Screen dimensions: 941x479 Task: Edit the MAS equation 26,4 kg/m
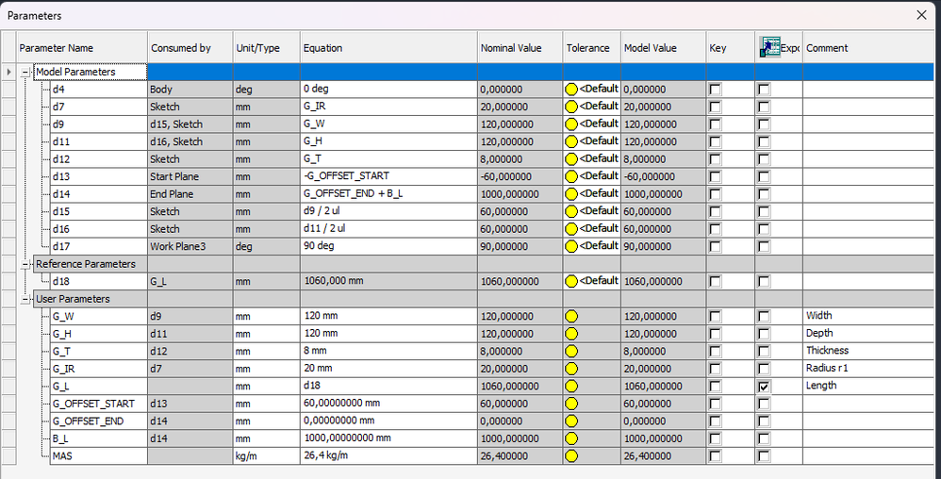point(388,455)
